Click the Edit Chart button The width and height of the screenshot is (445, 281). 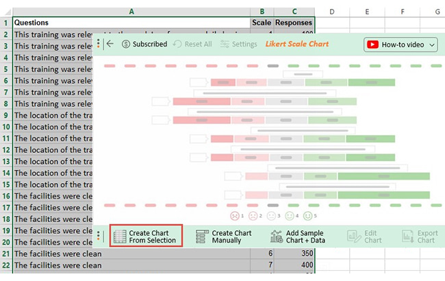tap(365, 236)
